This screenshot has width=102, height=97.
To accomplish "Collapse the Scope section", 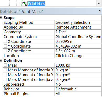I will coord(1,18).
